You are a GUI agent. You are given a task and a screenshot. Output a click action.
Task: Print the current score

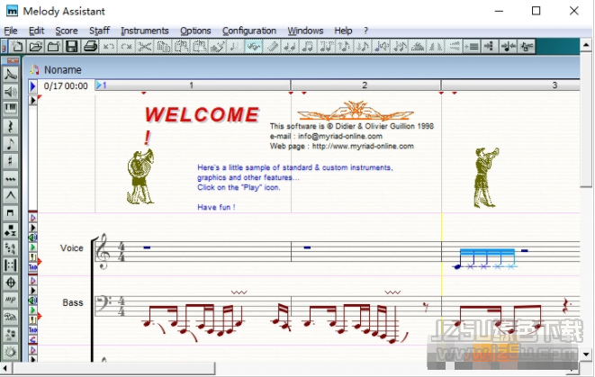(x=90, y=47)
